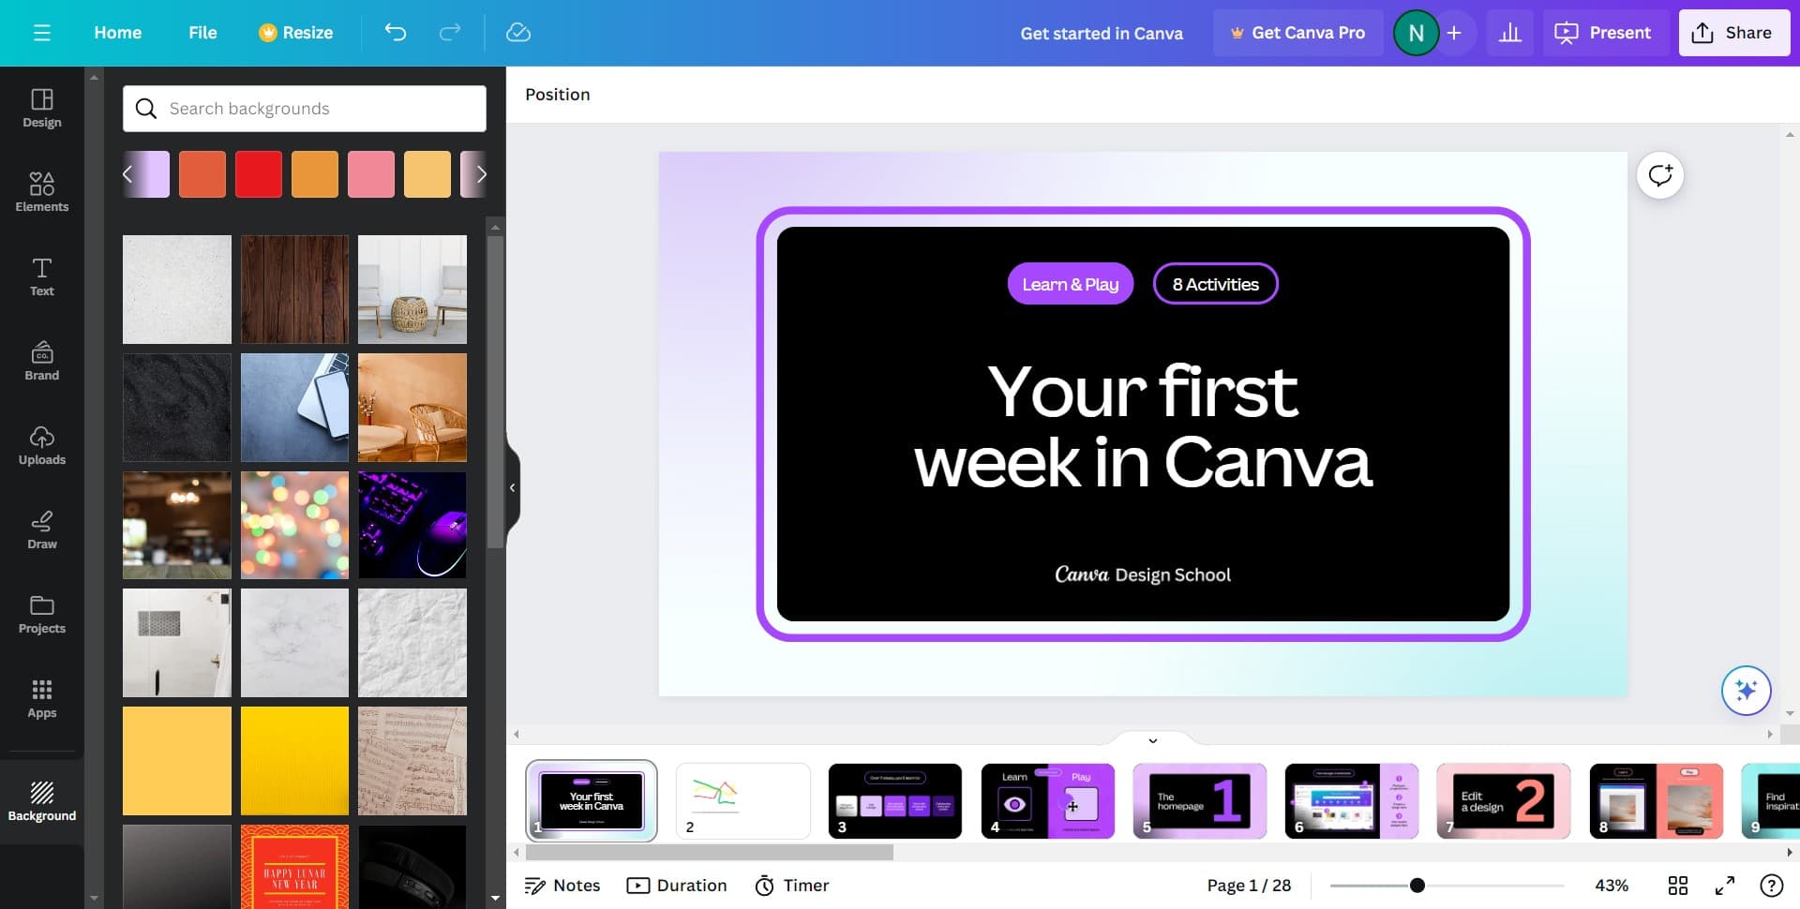Open the Elements panel in sidebar
This screenshot has height=909, width=1800.
(x=42, y=192)
